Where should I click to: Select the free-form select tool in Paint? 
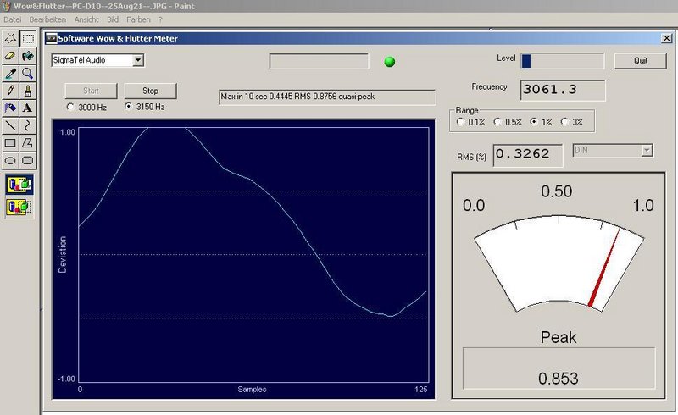(x=10, y=38)
